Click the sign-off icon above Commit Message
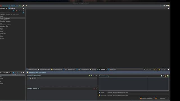 tap(163, 76)
